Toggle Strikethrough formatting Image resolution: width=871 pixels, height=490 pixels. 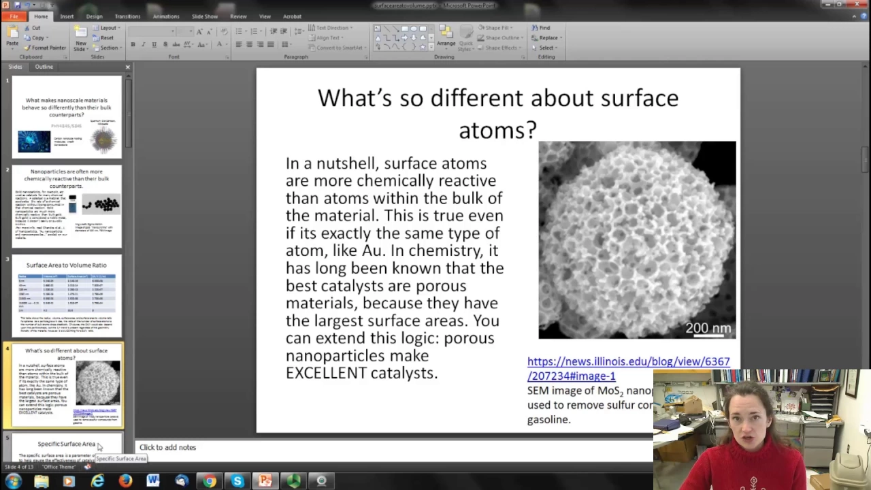(176, 45)
